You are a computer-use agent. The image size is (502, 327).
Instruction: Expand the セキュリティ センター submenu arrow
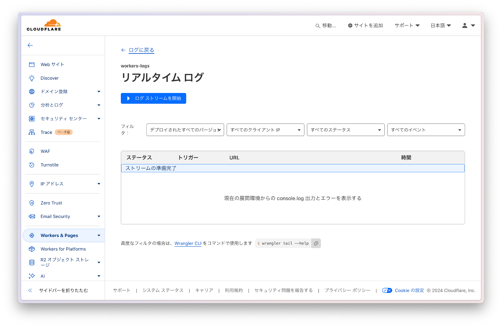click(x=99, y=118)
